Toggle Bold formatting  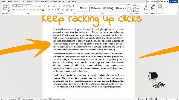pyautogui.click(x=13, y=10)
